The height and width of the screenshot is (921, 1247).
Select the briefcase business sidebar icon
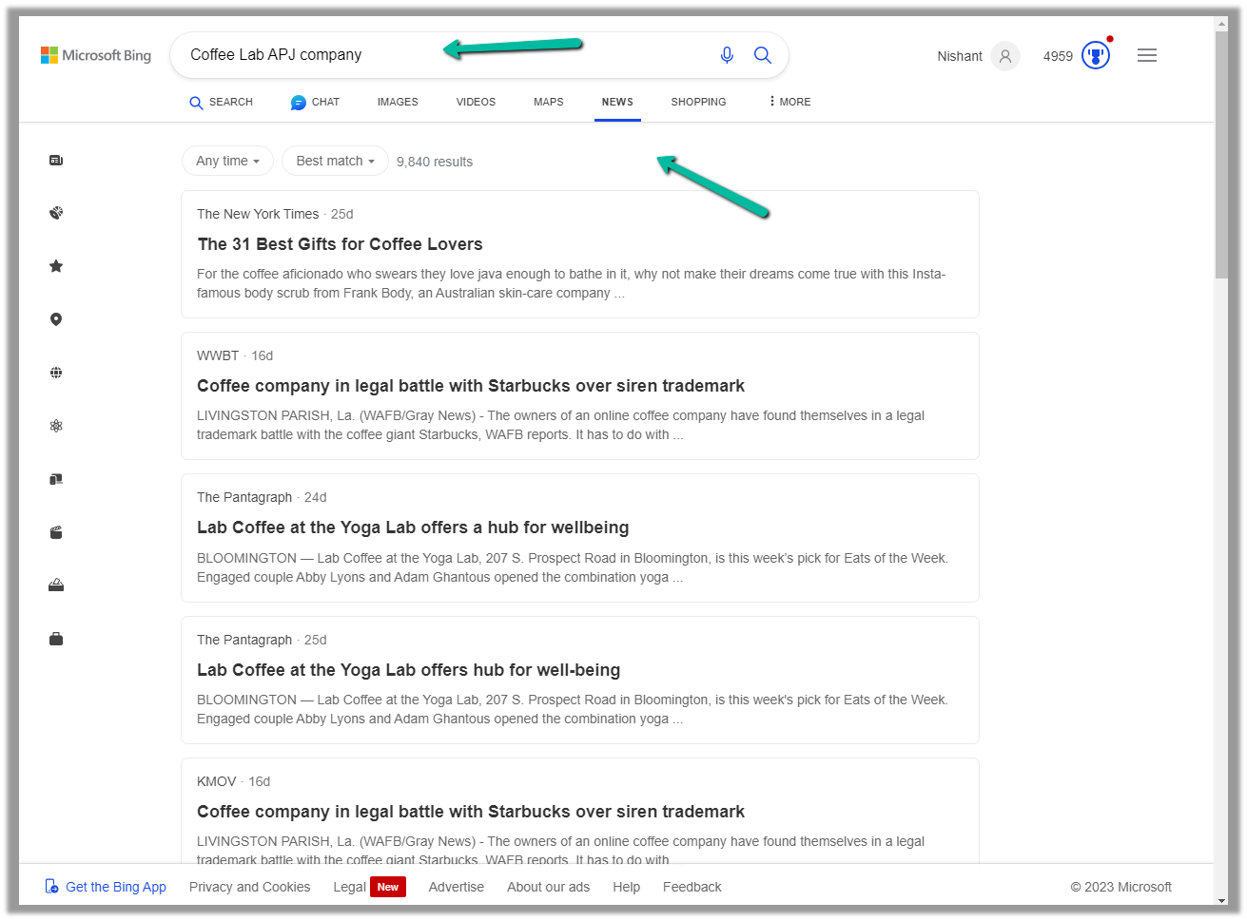pos(56,639)
